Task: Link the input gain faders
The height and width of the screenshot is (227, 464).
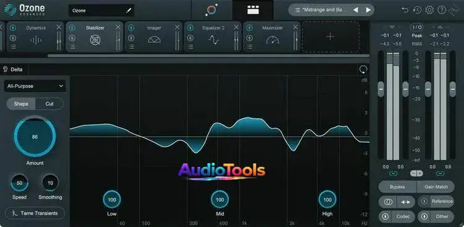Action: point(393,174)
